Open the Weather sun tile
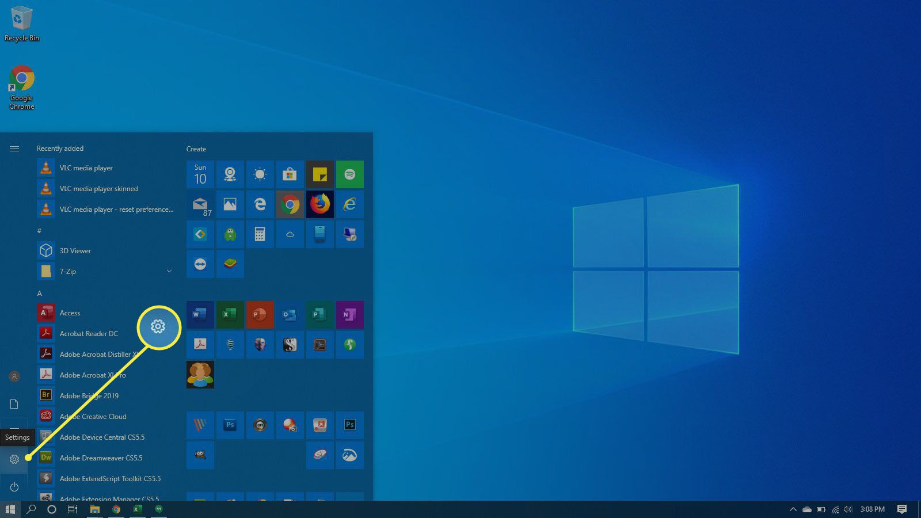Viewport: 921px width, 518px height. [x=260, y=174]
